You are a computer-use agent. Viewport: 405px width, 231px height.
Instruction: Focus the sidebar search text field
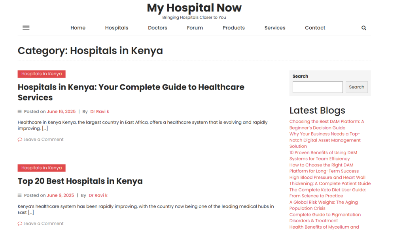(x=318, y=87)
